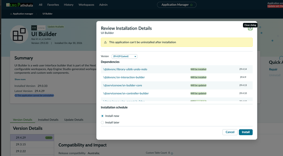The height and width of the screenshot is (156, 283).
Task: Close the Review Installation Details dialog
Action: (250, 28)
